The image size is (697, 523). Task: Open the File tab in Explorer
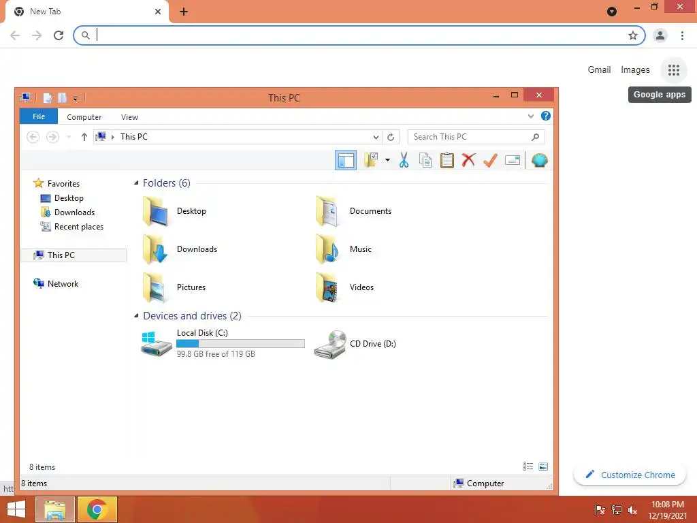(x=39, y=116)
